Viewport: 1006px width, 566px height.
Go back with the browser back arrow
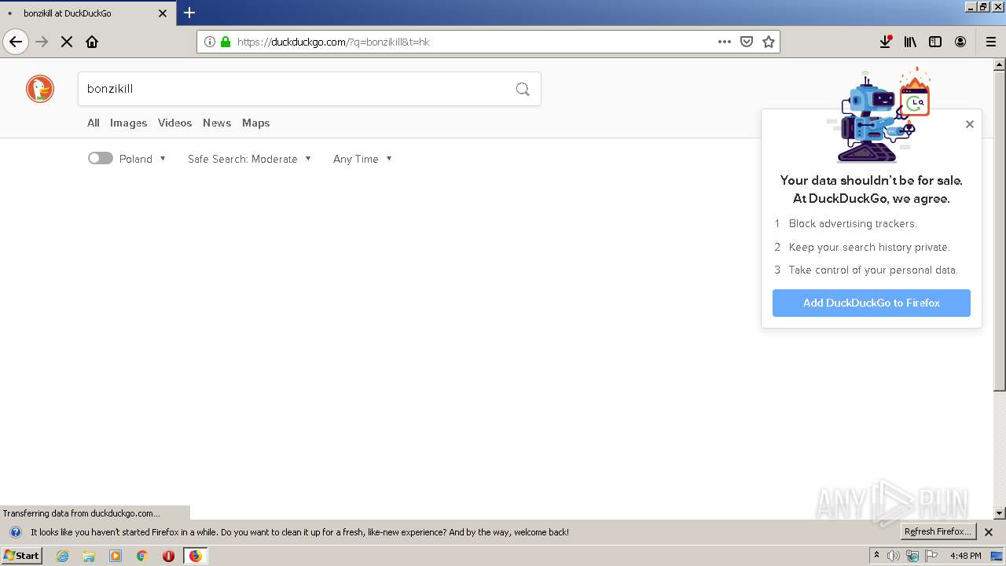pos(16,42)
